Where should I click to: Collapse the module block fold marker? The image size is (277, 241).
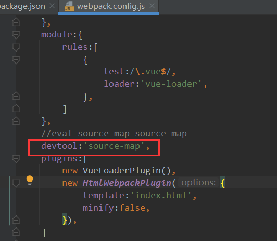(16, 34)
